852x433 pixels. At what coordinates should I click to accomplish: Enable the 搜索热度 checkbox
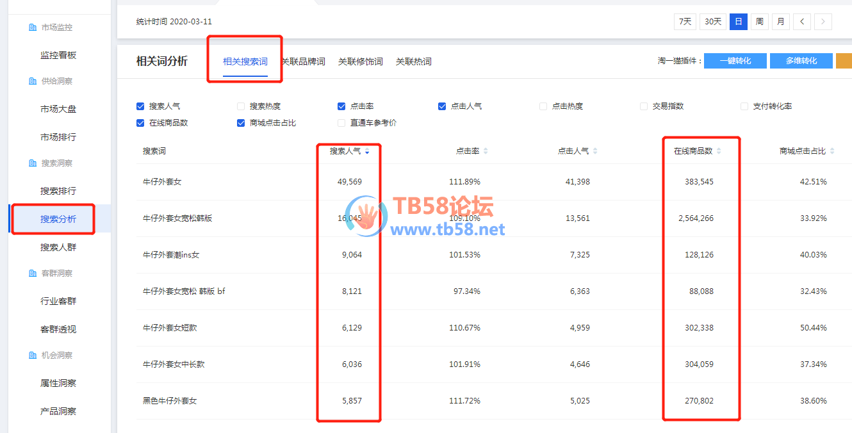pyautogui.click(x=241, y=106)
